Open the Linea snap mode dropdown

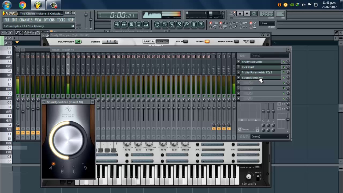pos(267,23)
